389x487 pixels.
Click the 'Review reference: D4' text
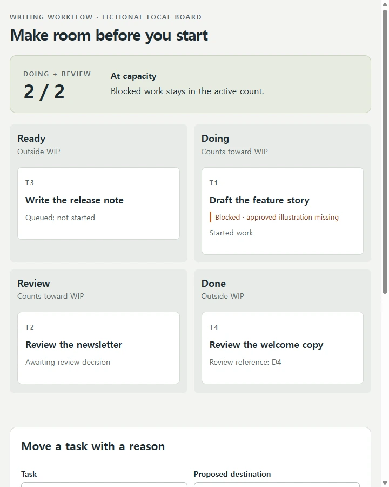click(x=245, y=362)
